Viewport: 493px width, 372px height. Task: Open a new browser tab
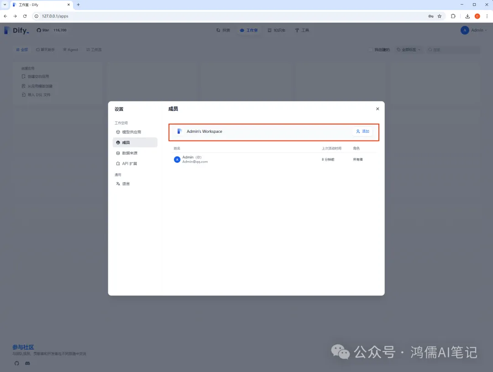(79, 5)
